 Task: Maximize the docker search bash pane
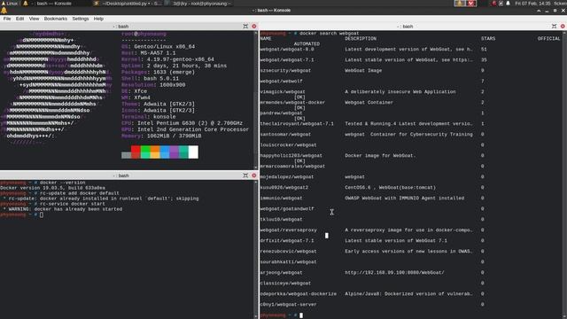tap(554, 26)
